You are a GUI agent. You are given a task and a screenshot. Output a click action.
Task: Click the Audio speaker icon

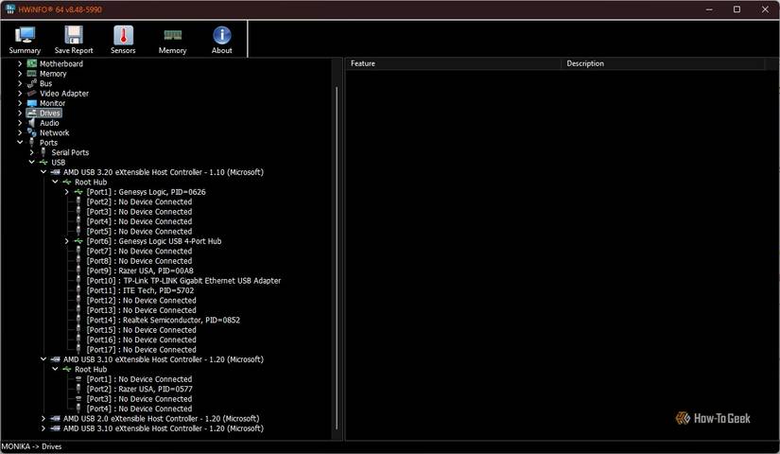32,123
